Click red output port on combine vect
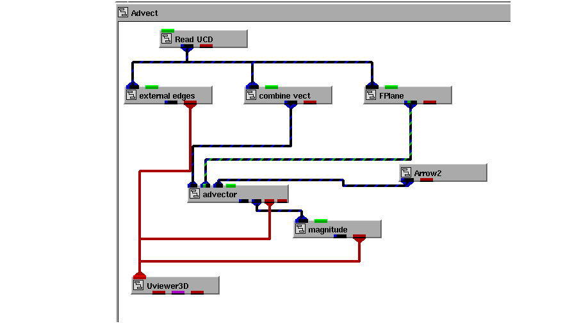The image size is (572, 326). click(x=310, y=102)
